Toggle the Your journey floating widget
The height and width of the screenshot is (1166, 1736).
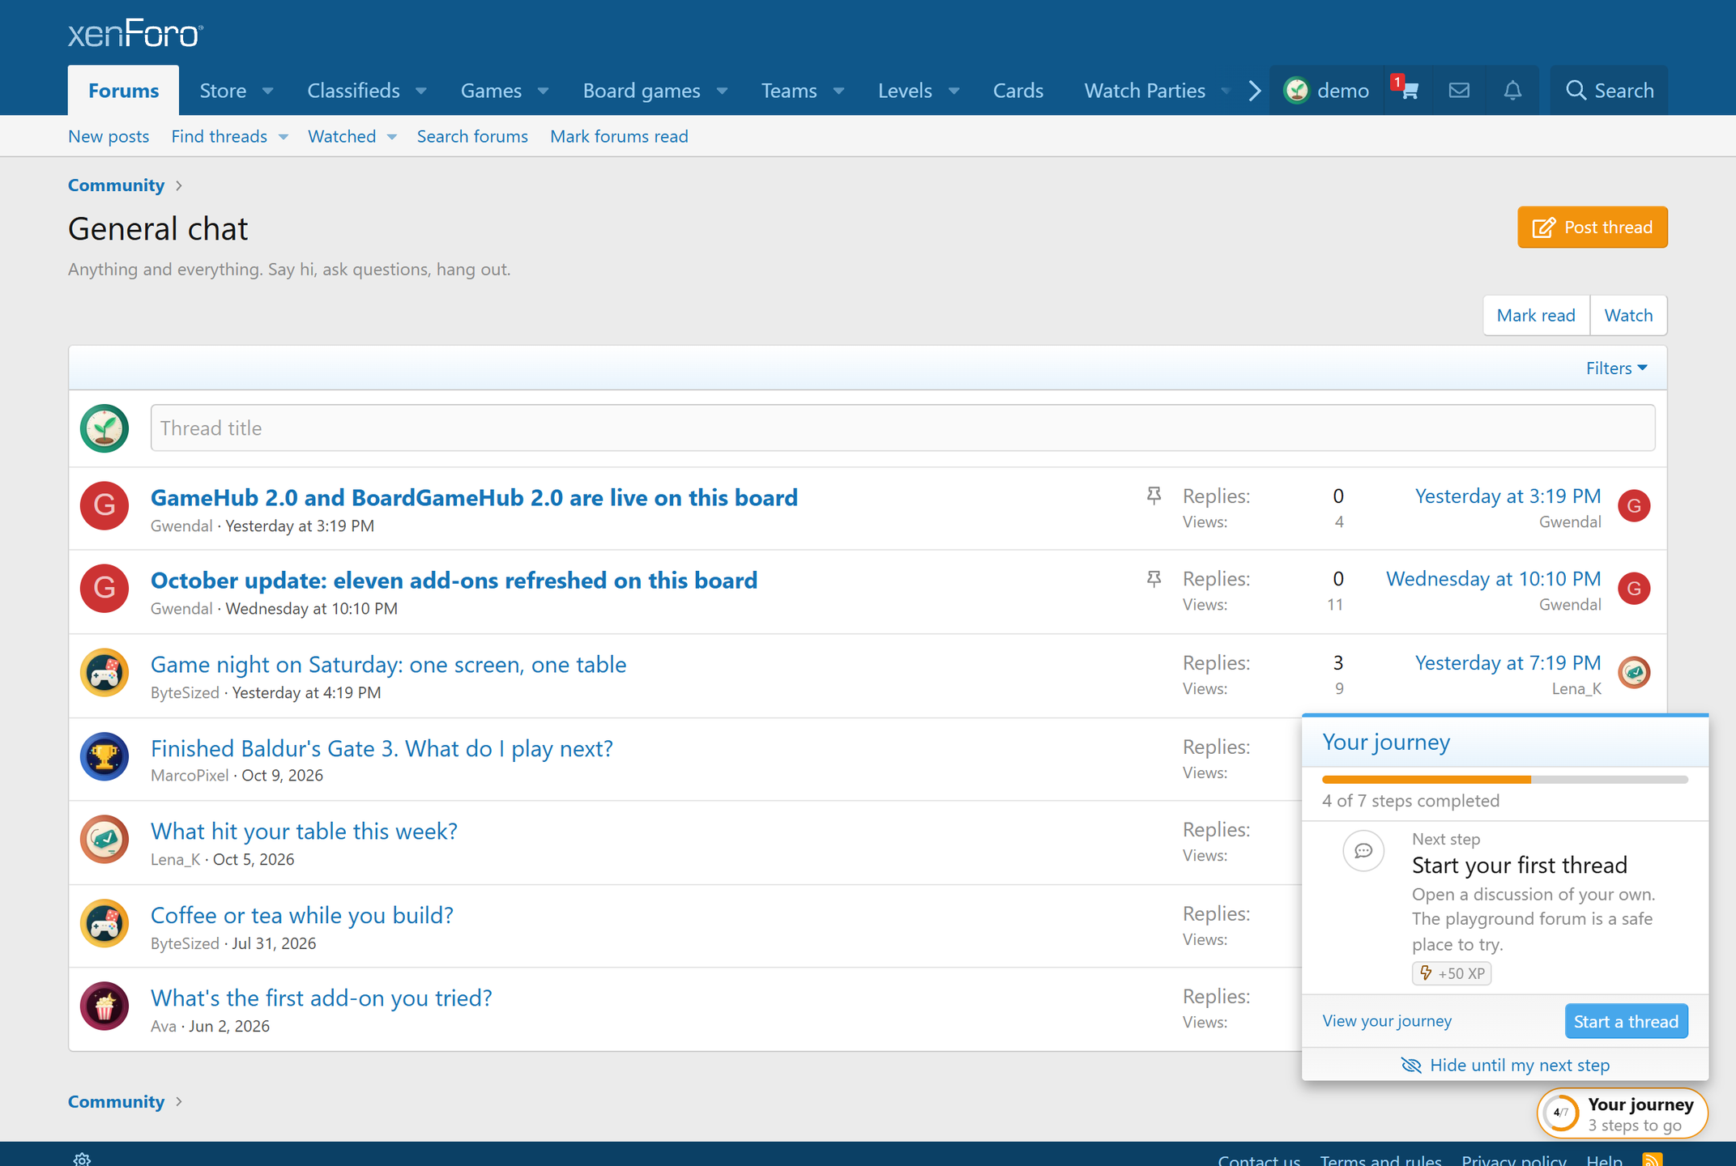click(1622, 1113)
